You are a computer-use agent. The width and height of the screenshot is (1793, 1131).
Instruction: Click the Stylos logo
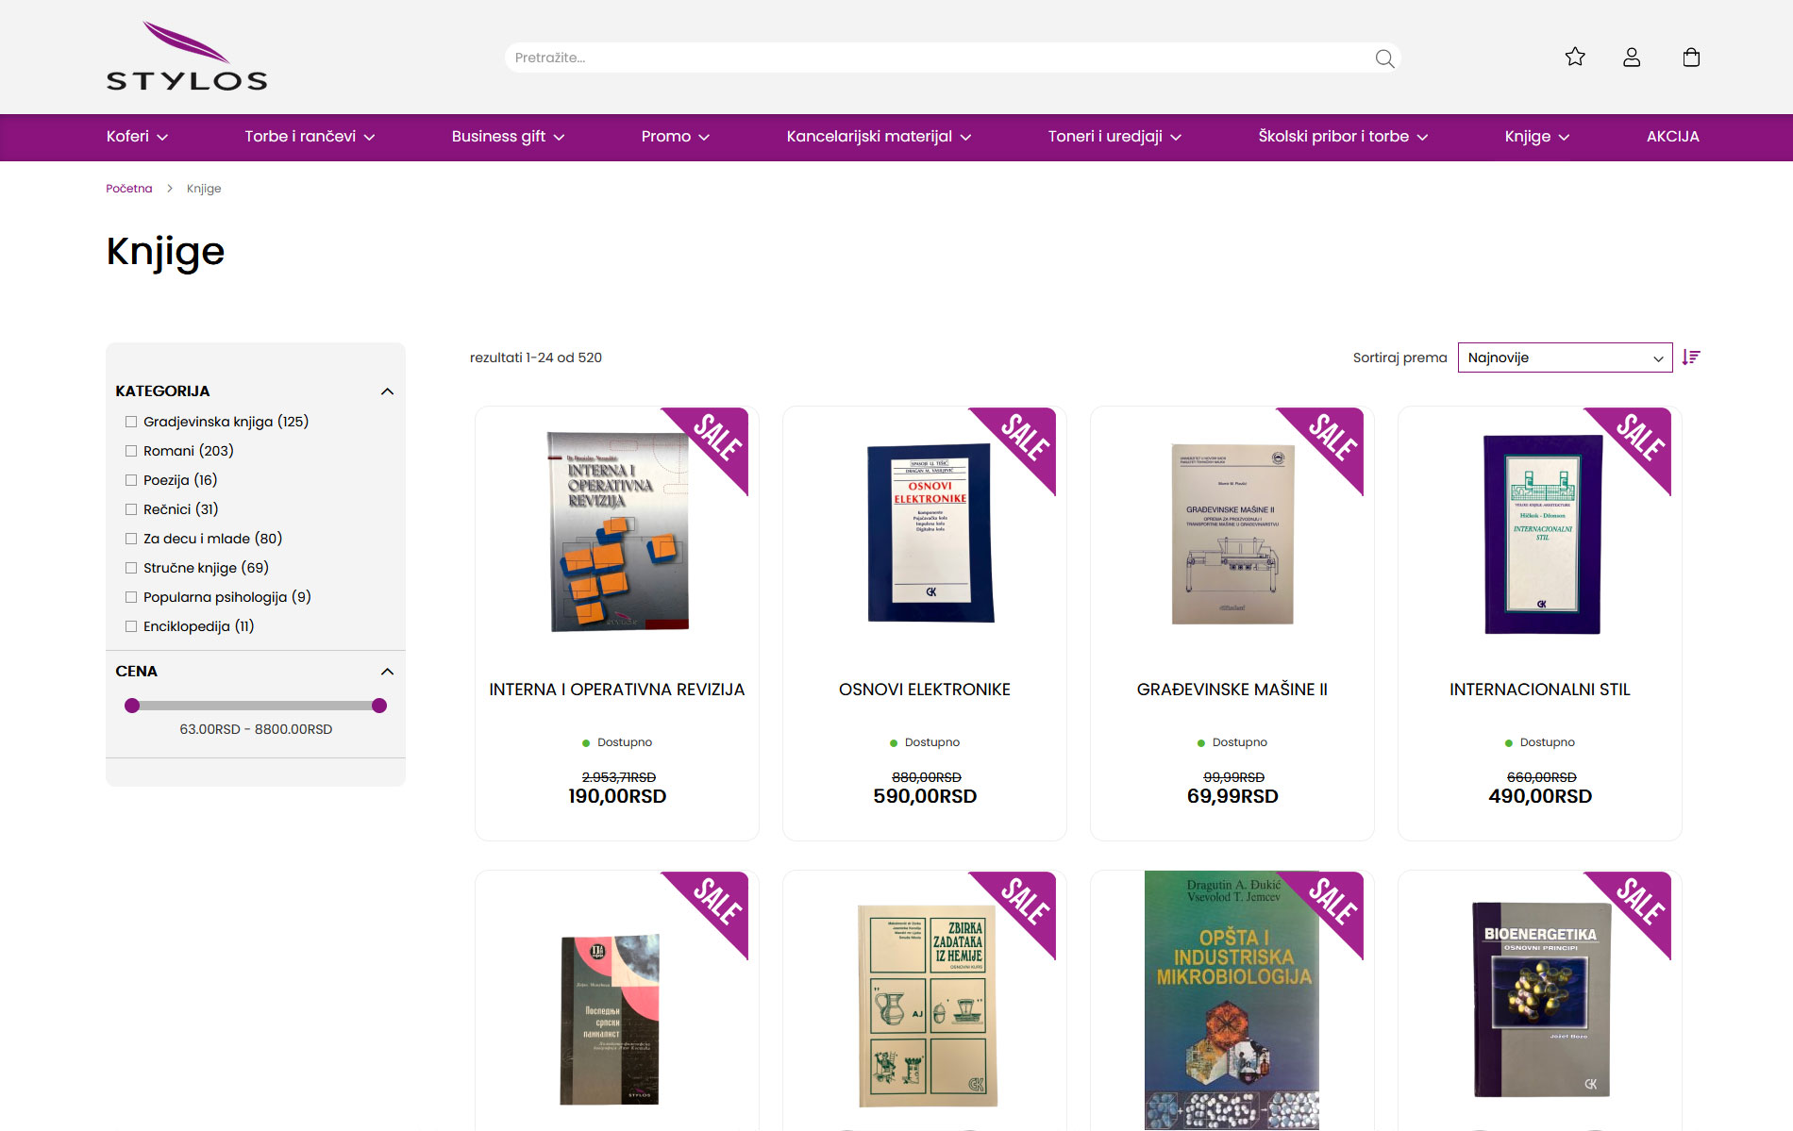(x=187, y=57)
